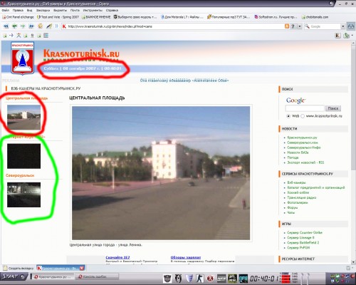The width and height of the screenshot is (356, 285).
Task: Open the Правка menu
Action: tap(18, 10)
